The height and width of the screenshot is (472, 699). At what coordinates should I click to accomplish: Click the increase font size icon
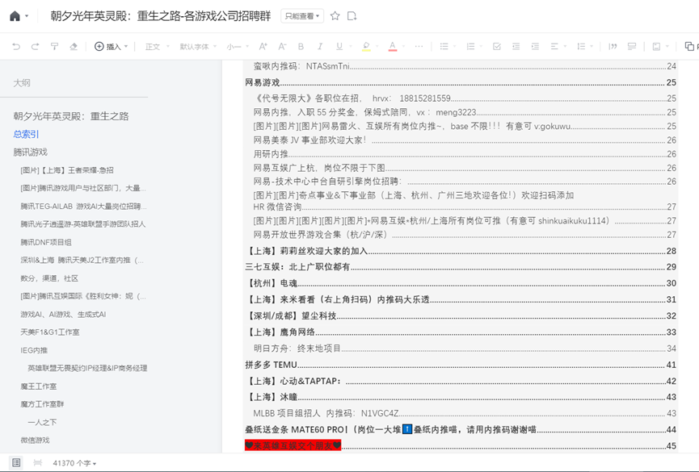pyautogui.click(x=262, y=47)
